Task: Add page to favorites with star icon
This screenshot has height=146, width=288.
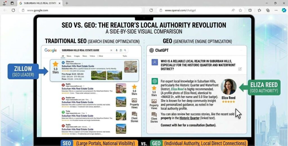Action: tap(240, 10)
